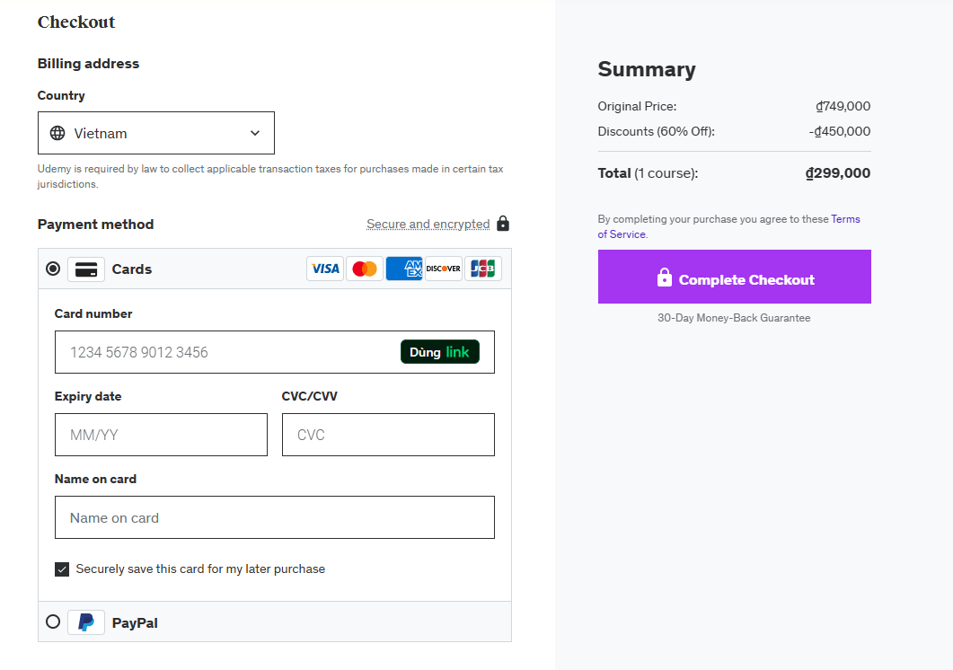953x670 pixels.
Task: Uncheck Securely save this card checkbox
Action: [62, 569]
